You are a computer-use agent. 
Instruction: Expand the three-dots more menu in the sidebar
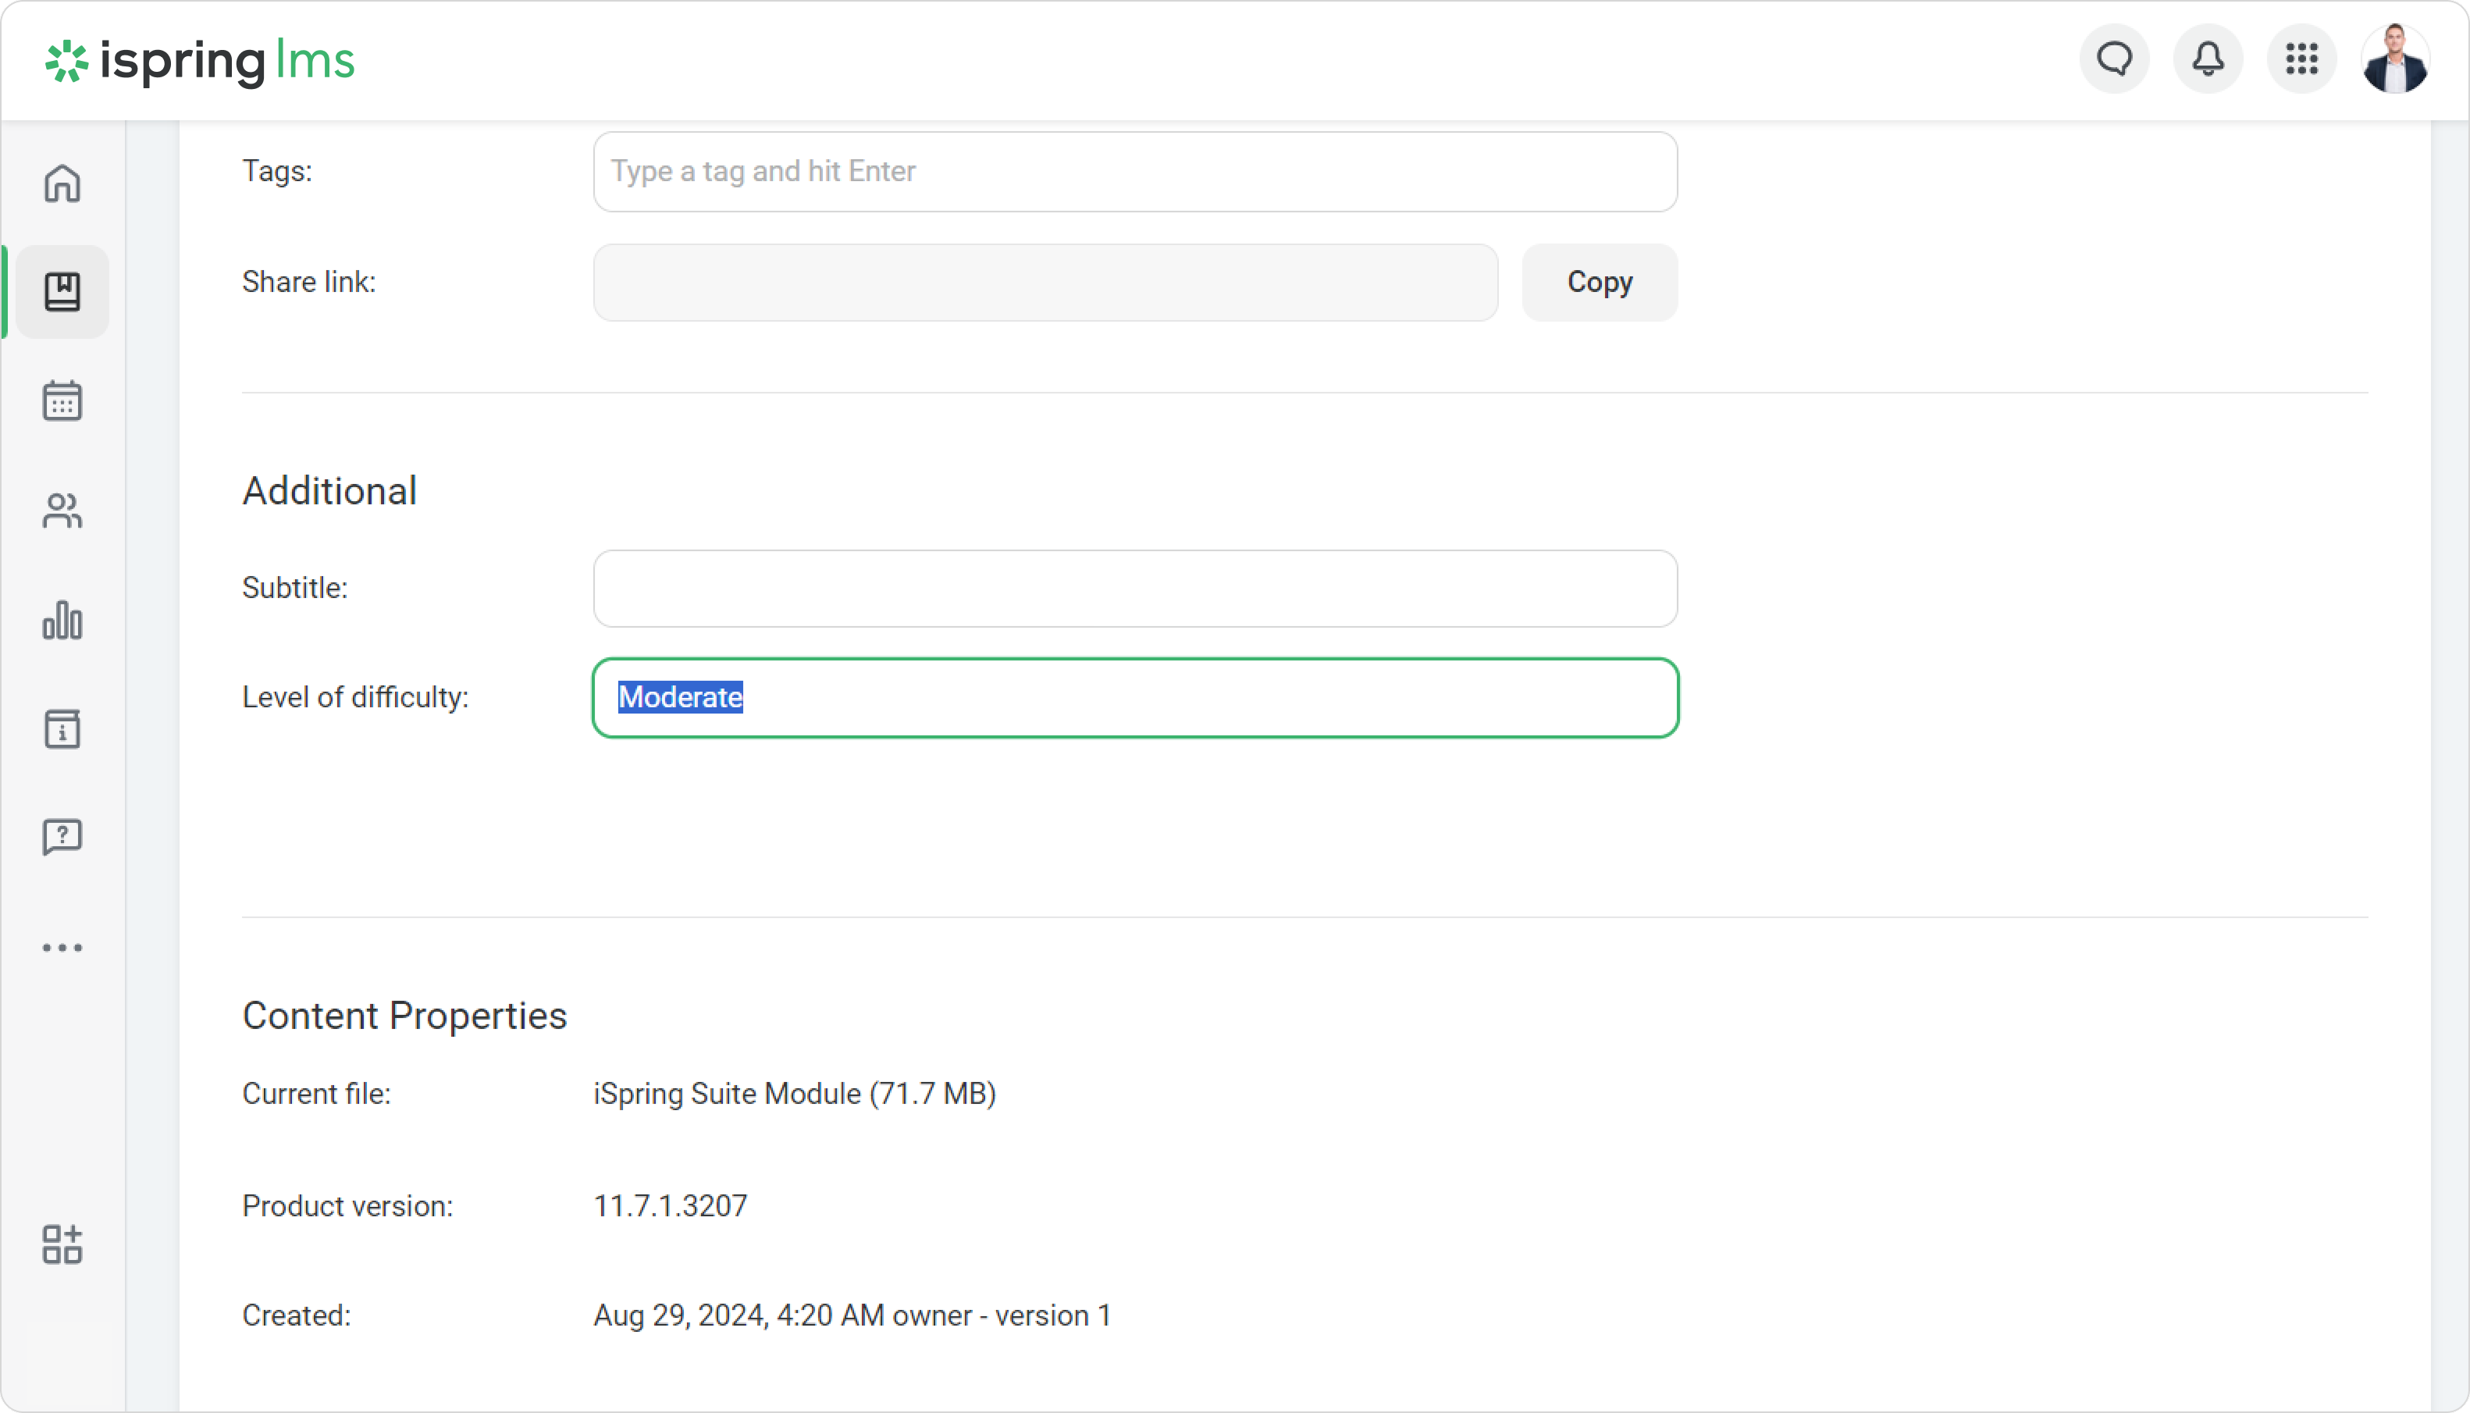[x=62, y=947]
